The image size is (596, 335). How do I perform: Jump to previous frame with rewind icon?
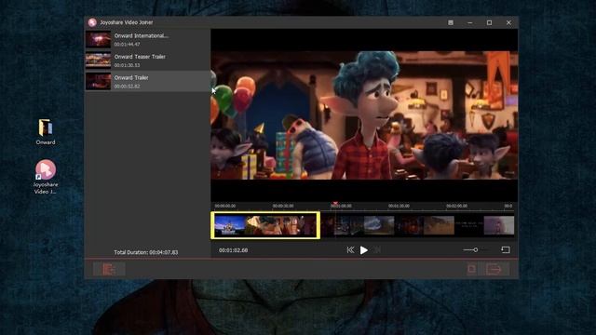350,250
